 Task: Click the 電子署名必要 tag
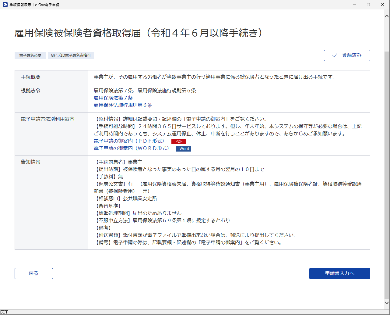[x=30, y=55]
